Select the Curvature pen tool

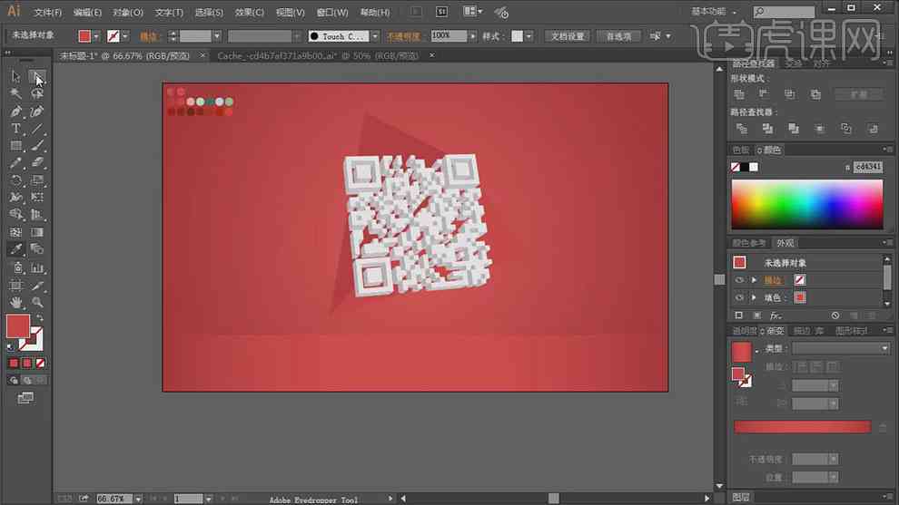coord(37,112)
